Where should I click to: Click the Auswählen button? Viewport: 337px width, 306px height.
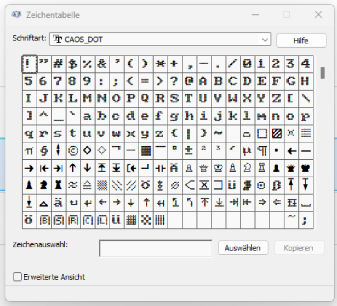pyautogui.click(x=243, y=248)
